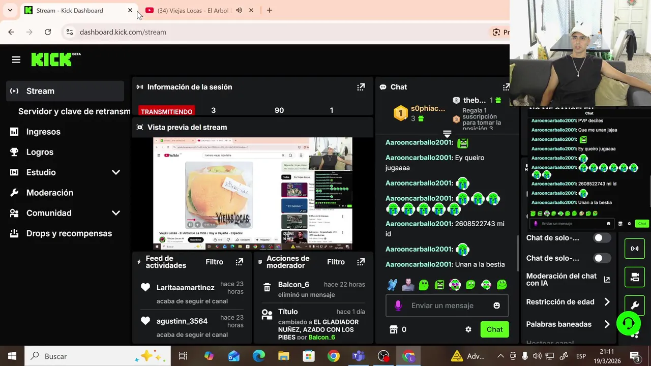651x366 pixels.
Task: Open a new browser tab
Action: [x=270, y=10]
